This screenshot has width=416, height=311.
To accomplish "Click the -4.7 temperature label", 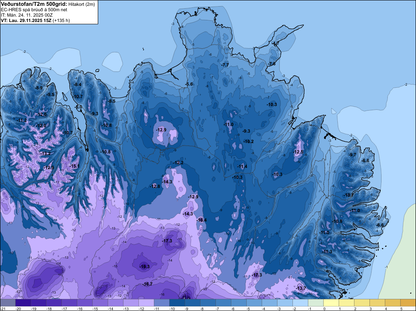I will (275, 43).
